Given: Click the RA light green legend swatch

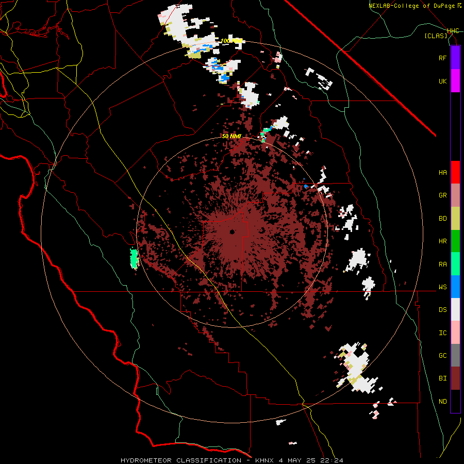Looking at the screenshot, I should (455, 264).
